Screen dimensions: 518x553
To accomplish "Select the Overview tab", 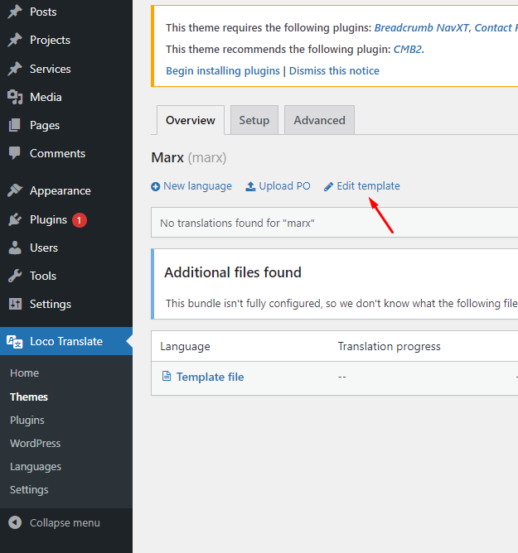I will point(190,120).
